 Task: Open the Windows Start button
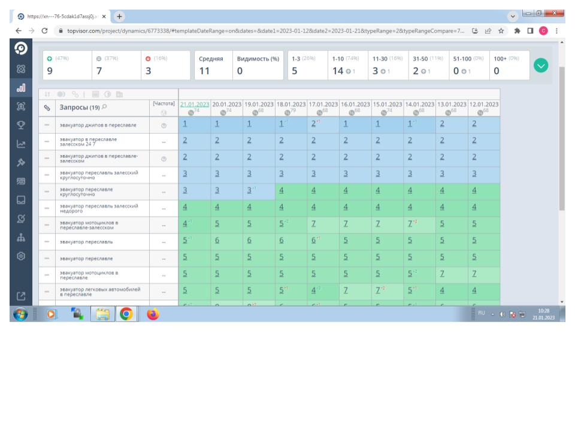20,314
